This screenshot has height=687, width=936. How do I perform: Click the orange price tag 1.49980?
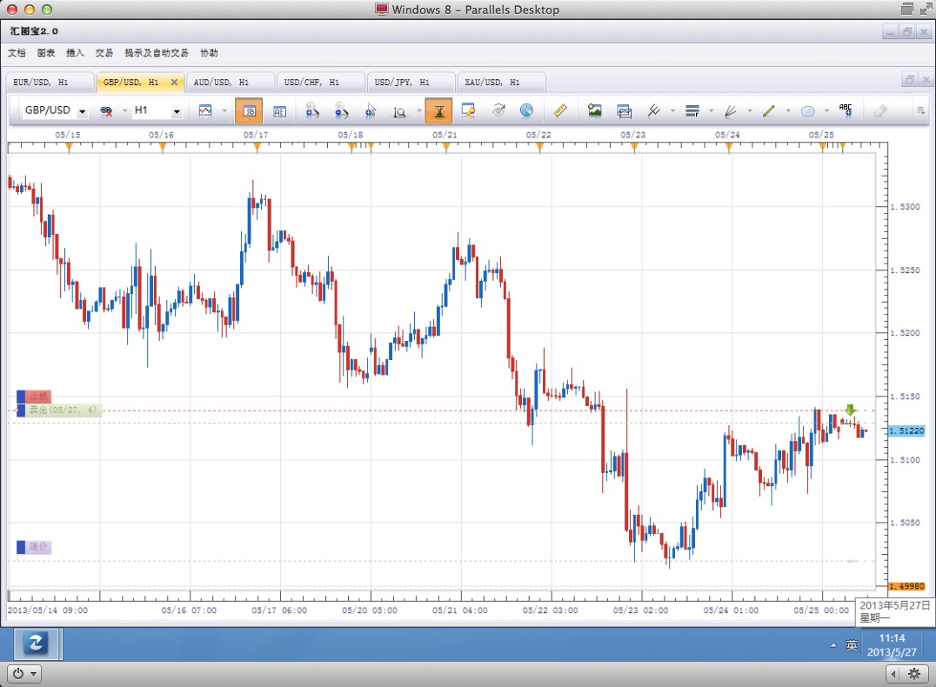point(906,587)
